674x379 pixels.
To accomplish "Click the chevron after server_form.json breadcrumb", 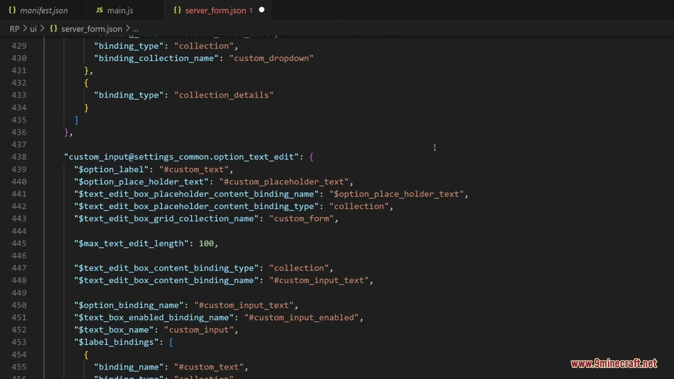I will point(128,28).
